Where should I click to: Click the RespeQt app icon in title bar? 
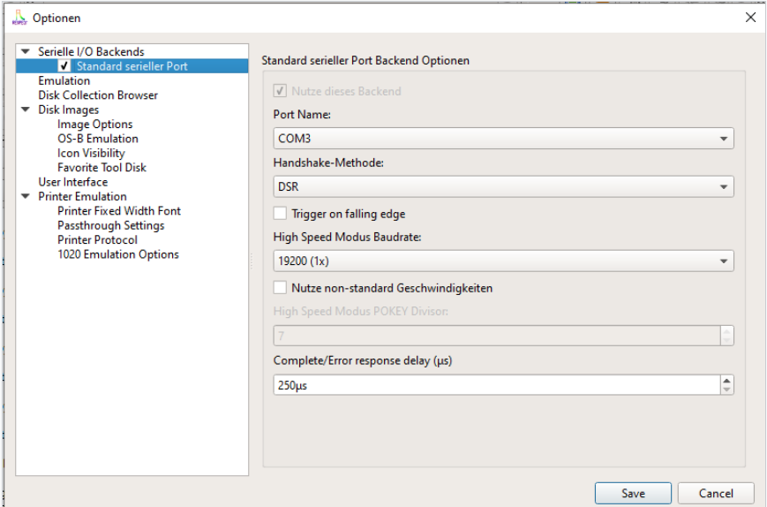18,18
